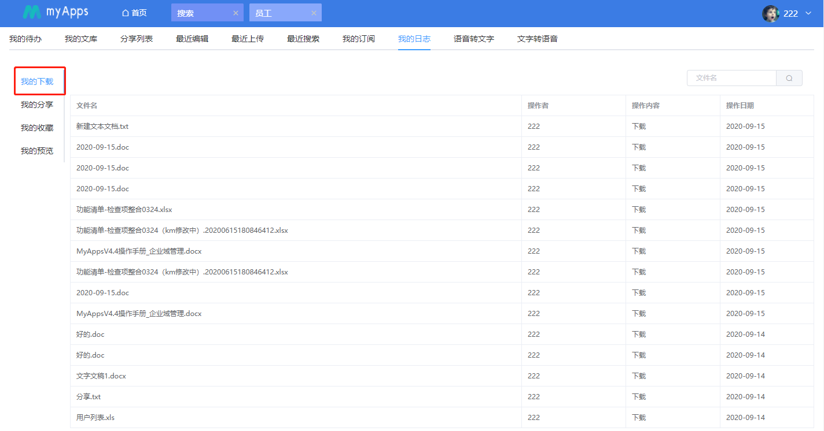Open the 我的文库 tab
The image size is (824, 431).
point(81,39)
